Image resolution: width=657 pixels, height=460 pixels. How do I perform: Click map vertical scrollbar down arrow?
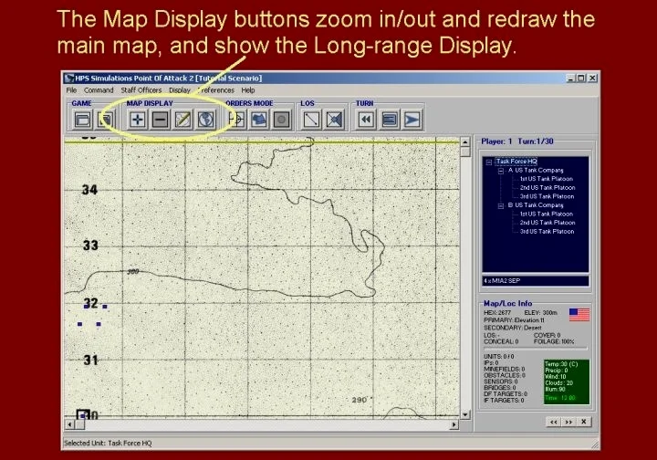pyautogui.click(x=465, y=414)
